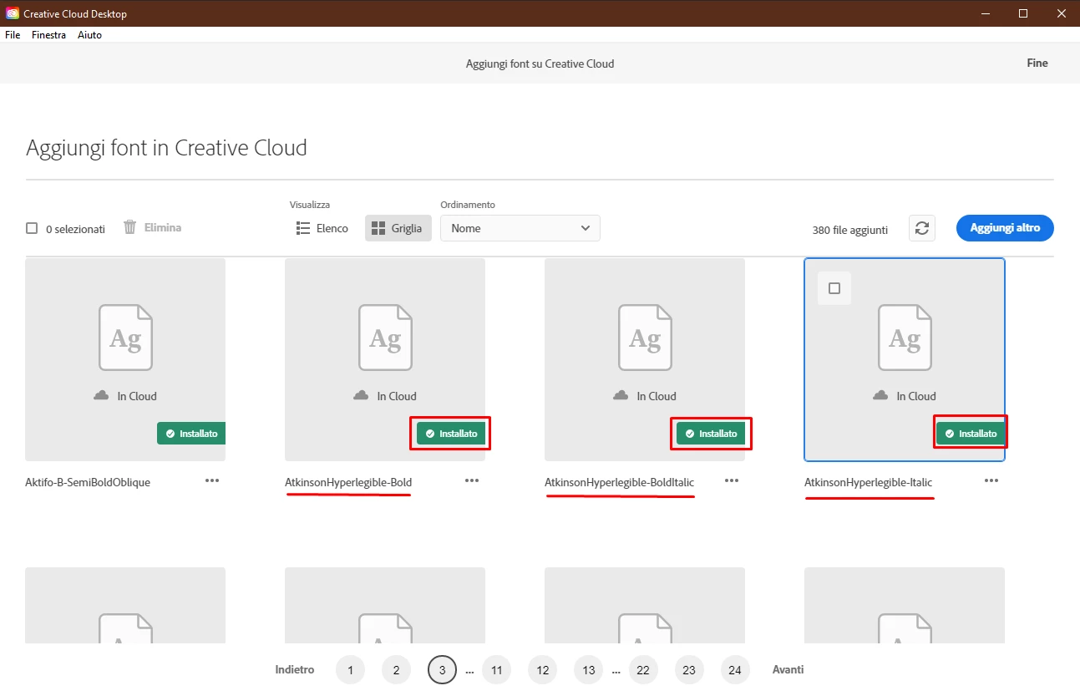
Task: Click font file icon on Aktifo-B-SemiBoldOblique card
Action: [126, 338]
